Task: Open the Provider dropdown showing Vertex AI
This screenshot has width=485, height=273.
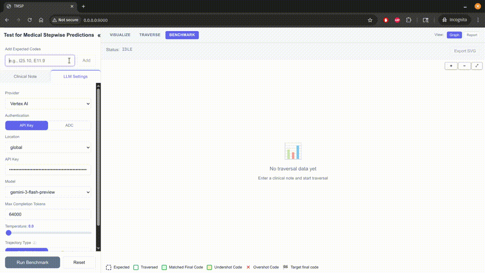Action: click(48, 104)
